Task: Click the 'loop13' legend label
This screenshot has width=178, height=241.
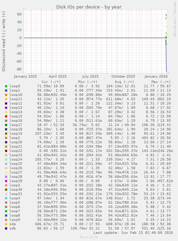Action: (16, 108)
